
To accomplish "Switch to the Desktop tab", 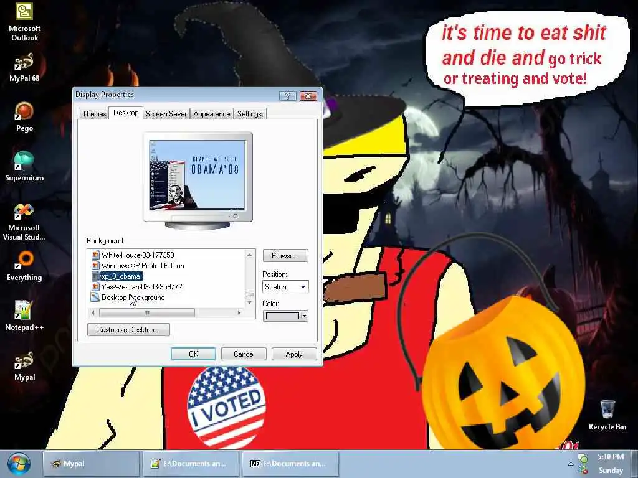I will pos(126,113).
